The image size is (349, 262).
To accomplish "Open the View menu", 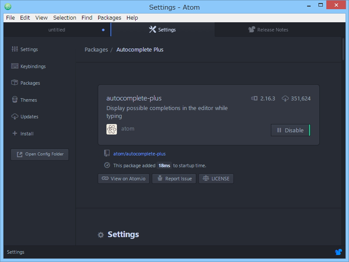I will pyautogui.click(x=41, y=18).
